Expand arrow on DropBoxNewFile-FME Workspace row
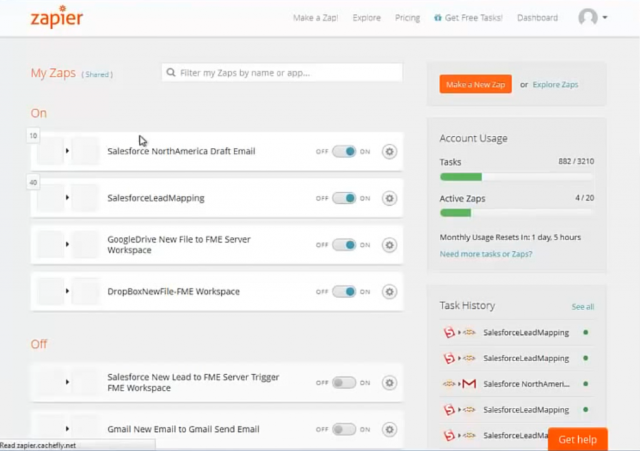This screenshot has height=451, width=640. coord(67,291)
